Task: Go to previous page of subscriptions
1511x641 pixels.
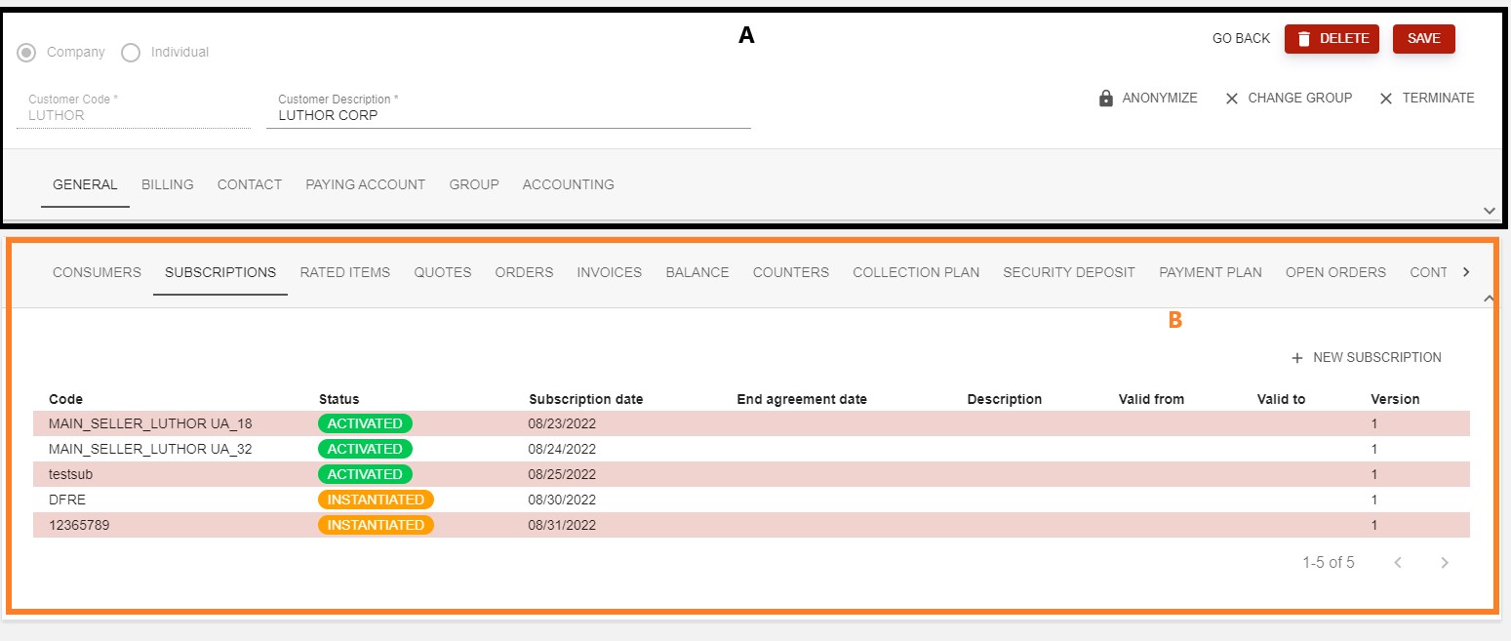Action: tap(1398, 563)
